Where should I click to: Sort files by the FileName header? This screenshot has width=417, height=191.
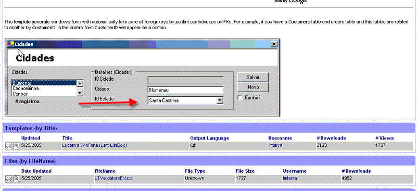pos(105,171)
